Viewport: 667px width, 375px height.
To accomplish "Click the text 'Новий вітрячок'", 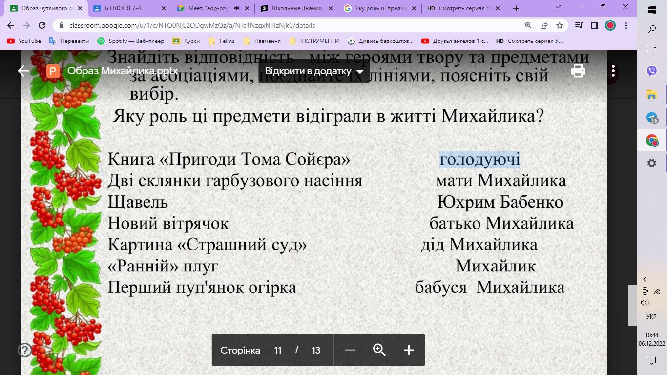I will tap(168, 223).
